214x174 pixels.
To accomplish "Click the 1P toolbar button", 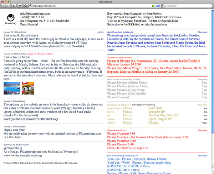I will click(20, 6).
